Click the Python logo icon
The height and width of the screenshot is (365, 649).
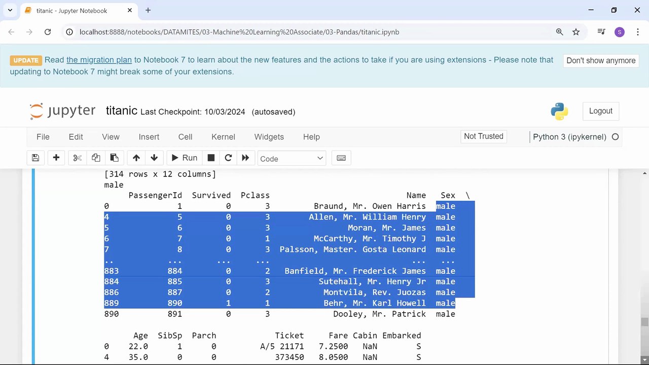coord(559,112)
